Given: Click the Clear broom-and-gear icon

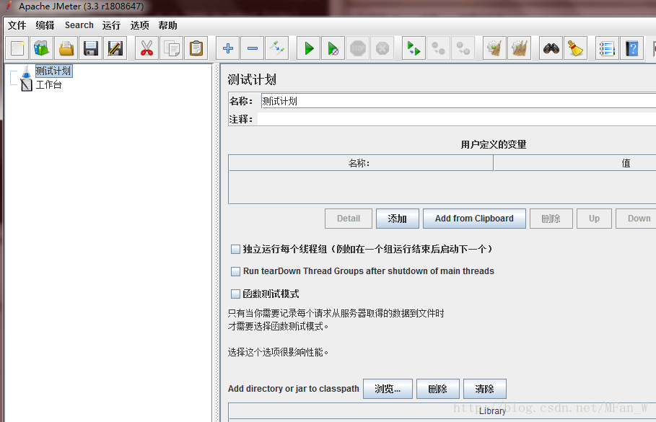Looking at the screenshot, I should click(x=494, y=48).
